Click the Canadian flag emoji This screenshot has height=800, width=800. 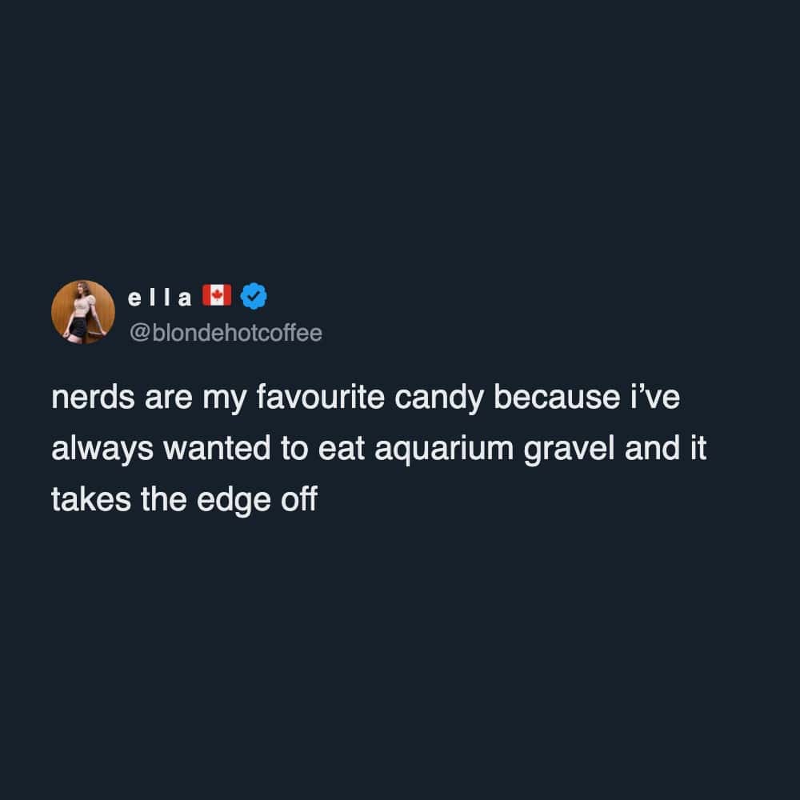[215, 296]
